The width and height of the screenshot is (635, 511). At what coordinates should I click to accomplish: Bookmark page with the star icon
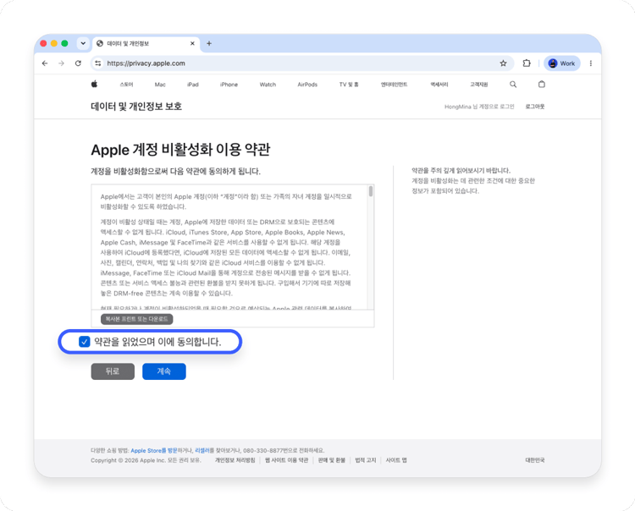[x=503, y=63]
